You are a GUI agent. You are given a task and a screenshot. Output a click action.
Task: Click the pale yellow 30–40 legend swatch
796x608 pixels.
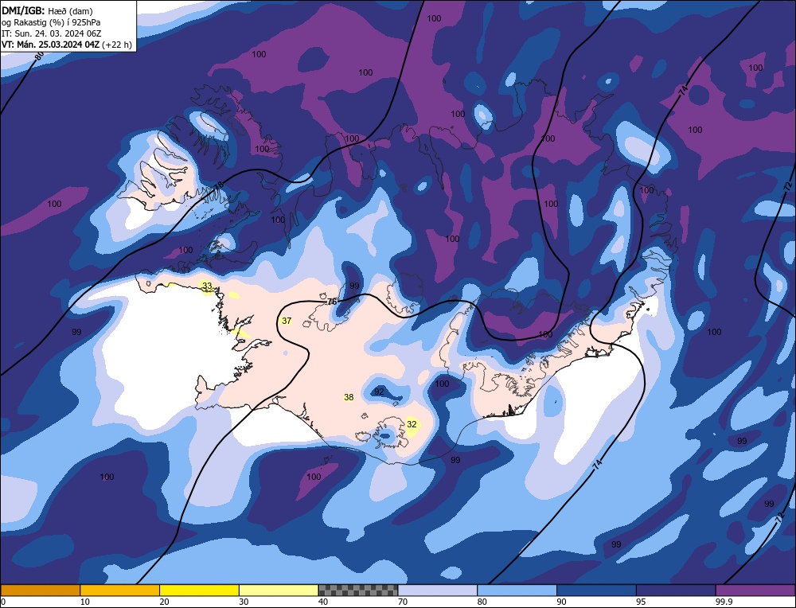(x=279, y=590)
